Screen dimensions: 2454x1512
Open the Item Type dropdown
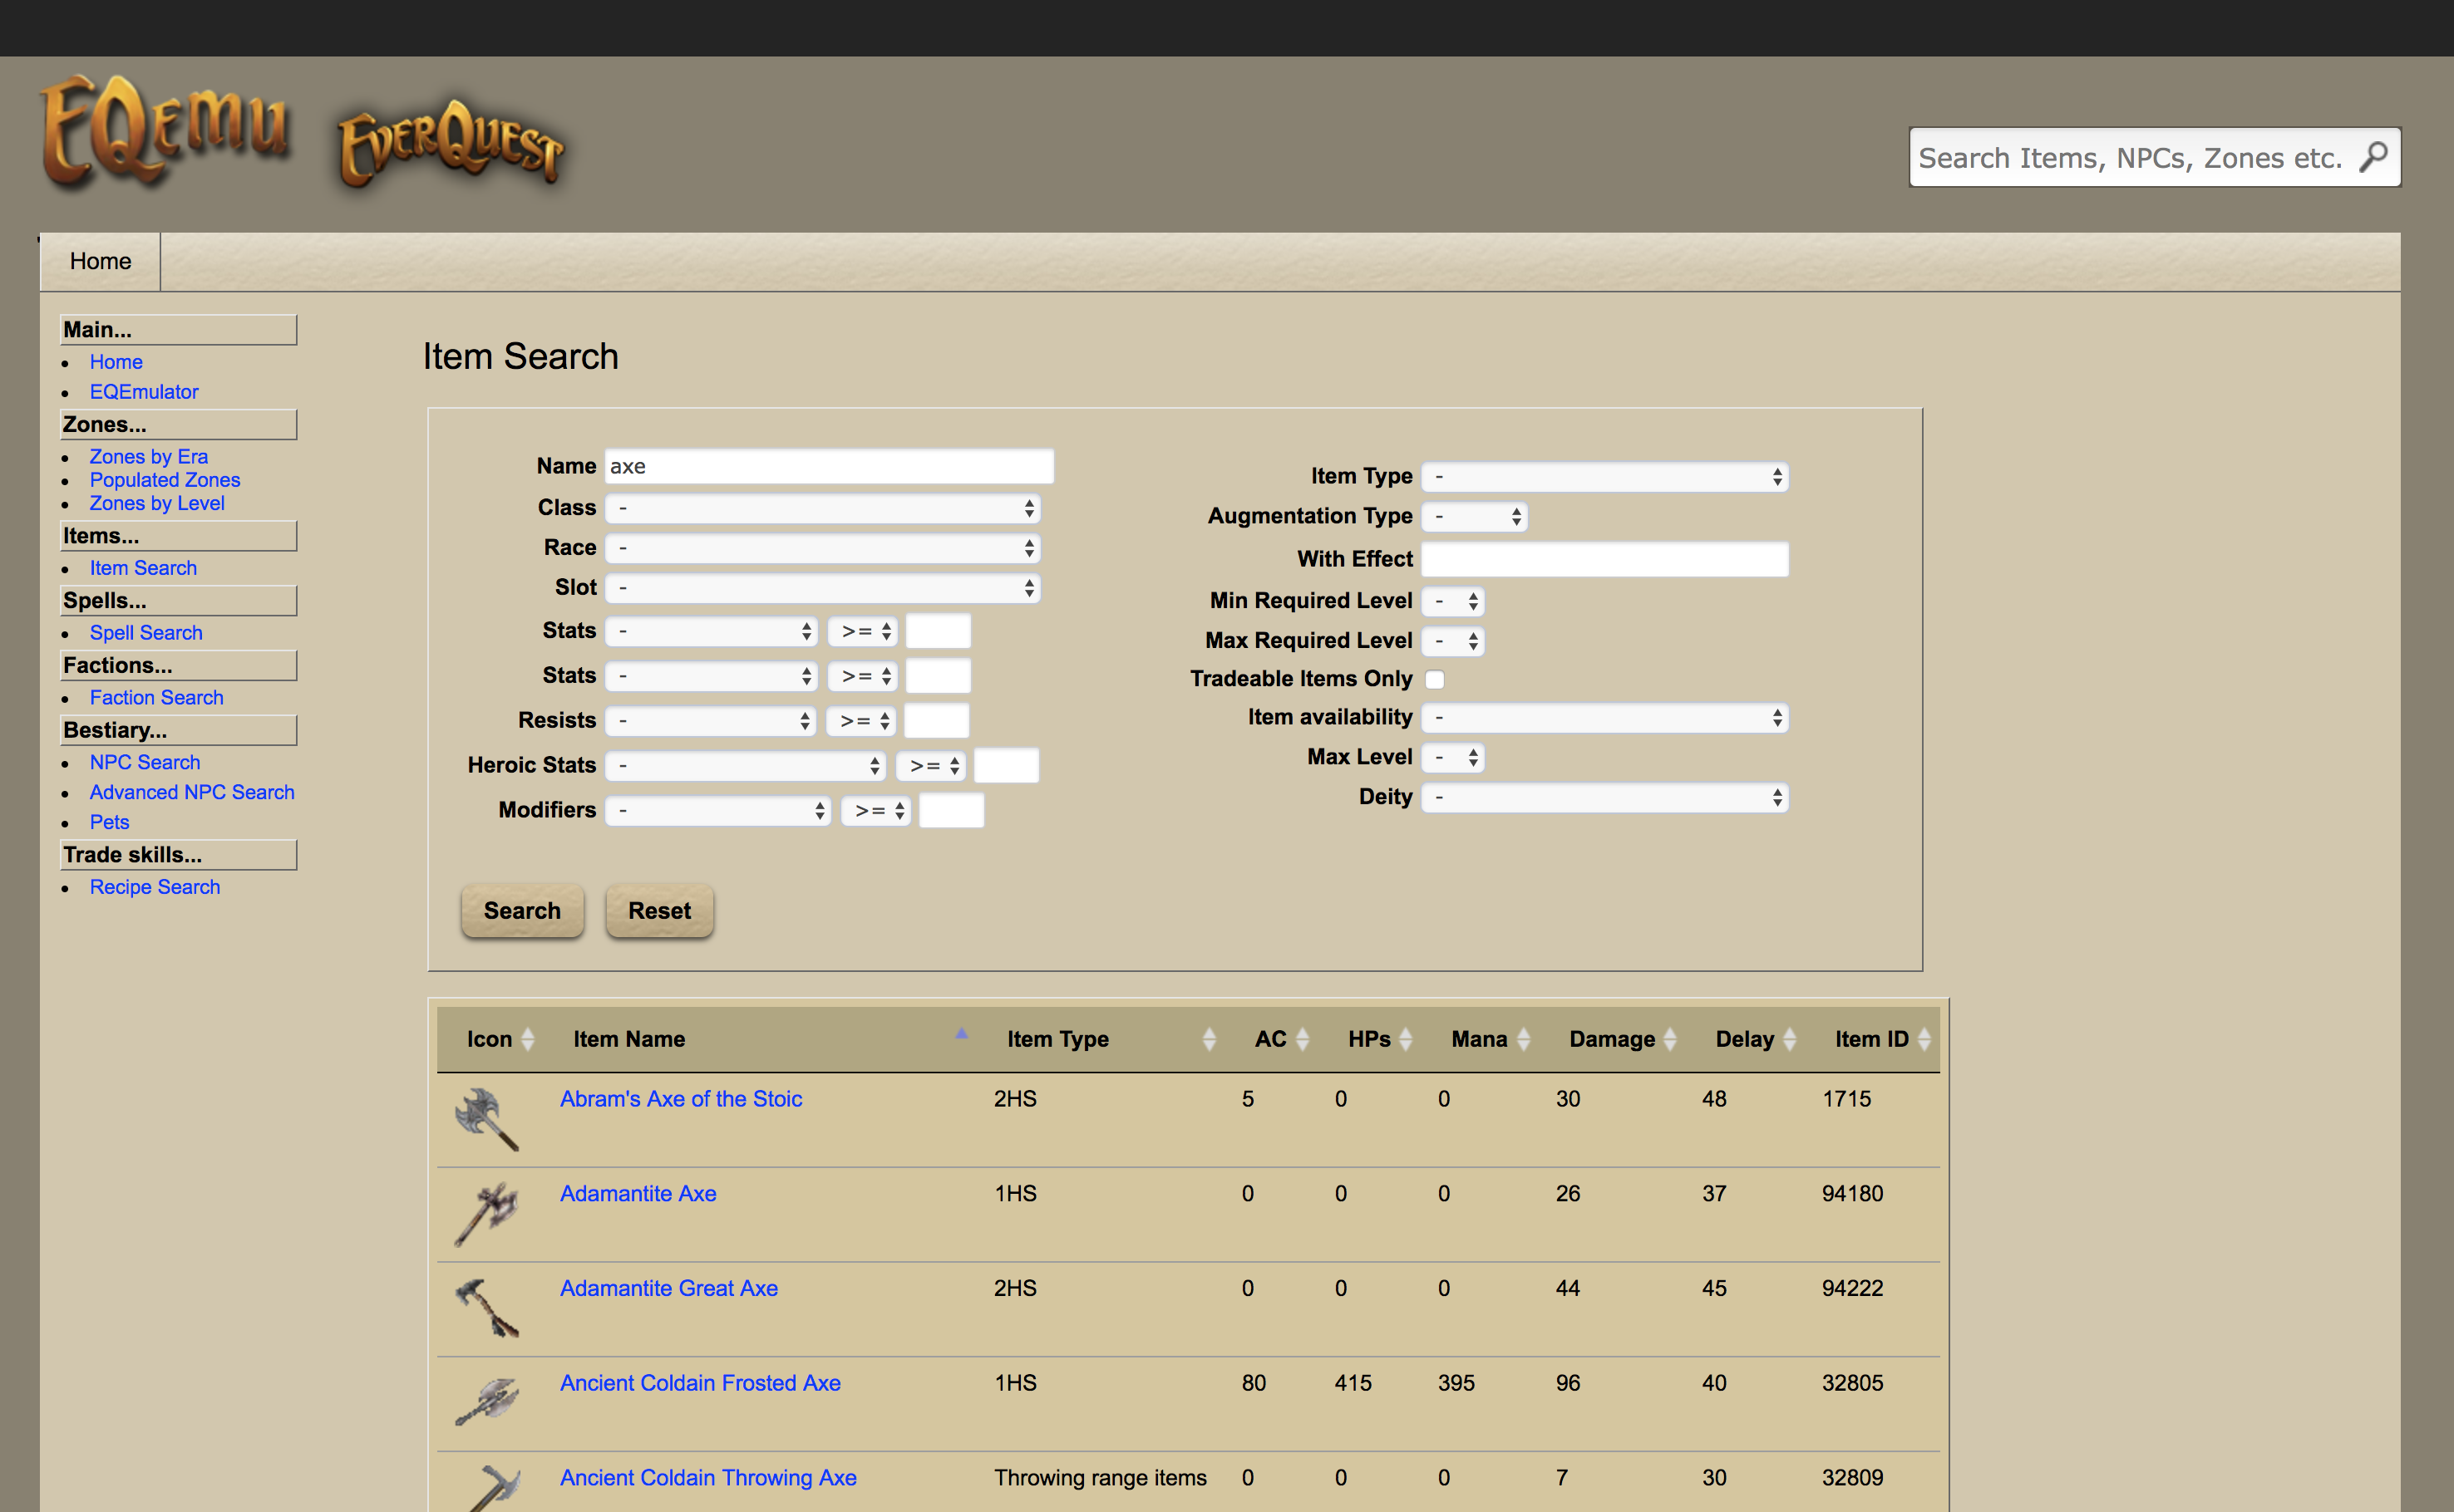tap(1604, 477)
